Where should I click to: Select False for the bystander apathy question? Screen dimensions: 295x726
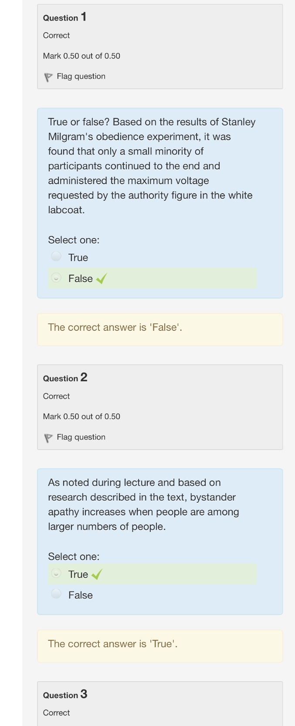click(56, 594)
